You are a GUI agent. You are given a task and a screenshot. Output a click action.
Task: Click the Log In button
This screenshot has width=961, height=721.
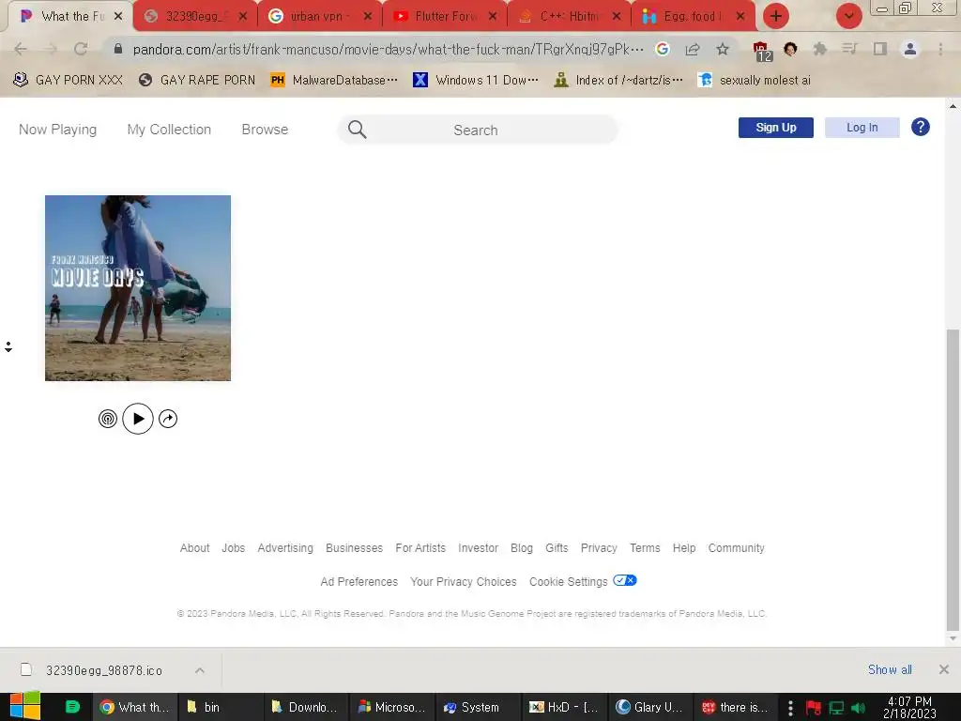coord(862,128)
